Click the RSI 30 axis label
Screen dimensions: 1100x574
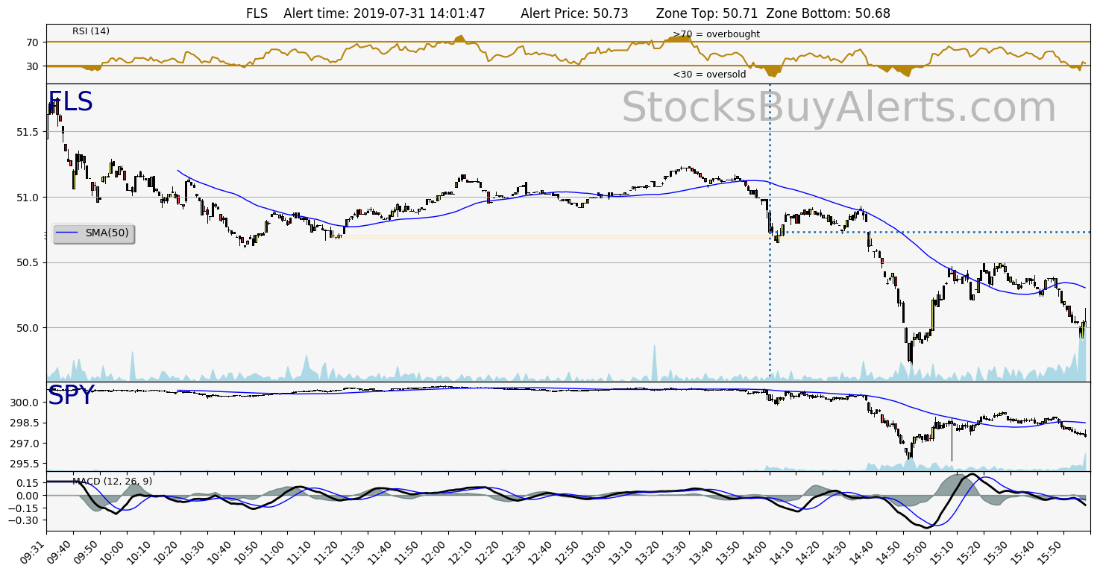click(x=32, y=66)
